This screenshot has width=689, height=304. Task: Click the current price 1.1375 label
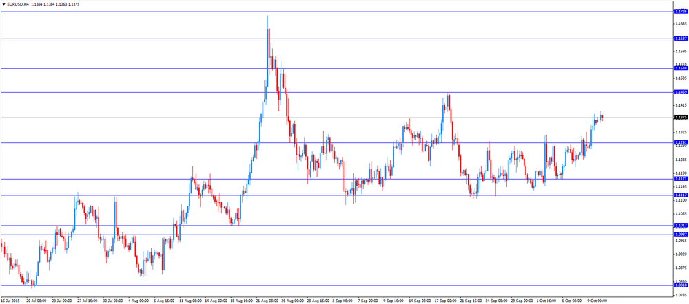(x=681, y=117)
